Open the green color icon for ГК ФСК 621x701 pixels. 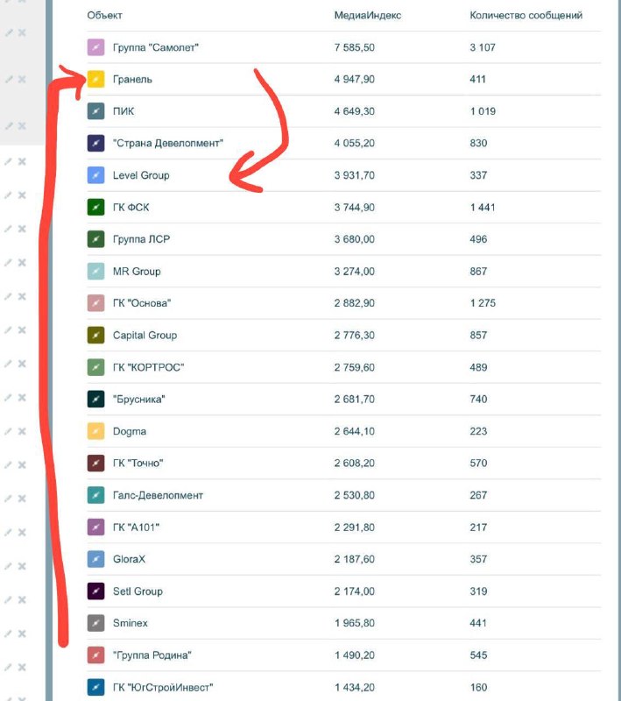[95, 207]
